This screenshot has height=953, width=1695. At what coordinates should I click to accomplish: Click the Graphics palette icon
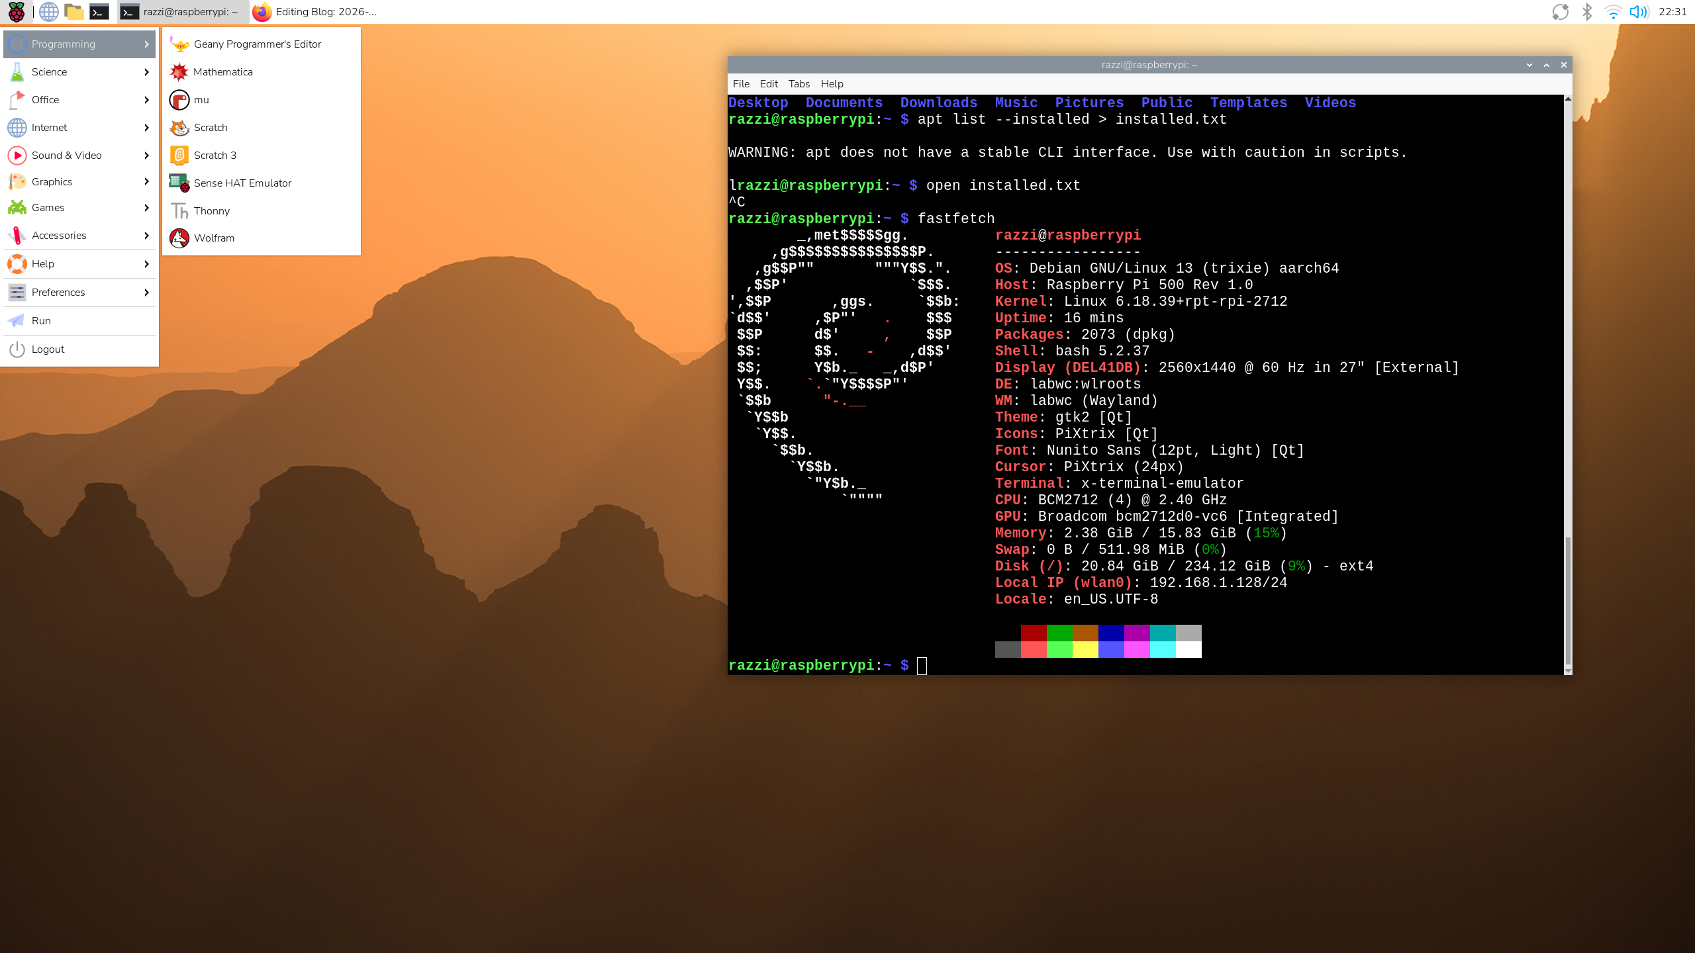point(17,182)
